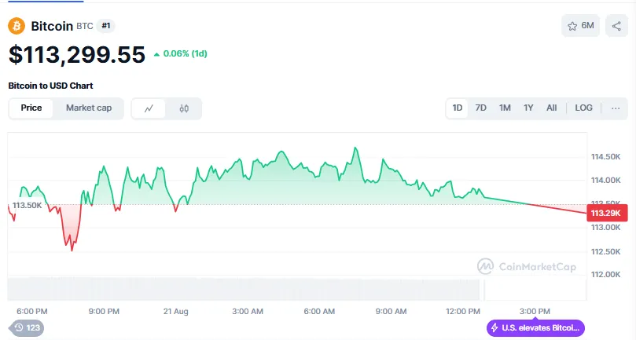Viewport: 636px width, 340px height.
Task: Click the red 113.29K current price label
Action: pos(606,213)
